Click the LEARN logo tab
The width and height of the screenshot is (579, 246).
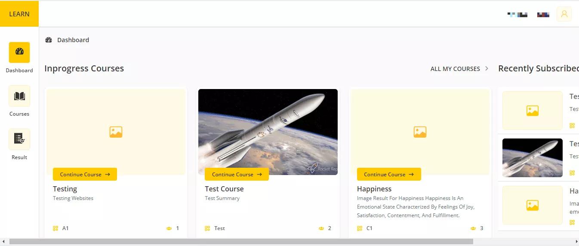point(19,14)
